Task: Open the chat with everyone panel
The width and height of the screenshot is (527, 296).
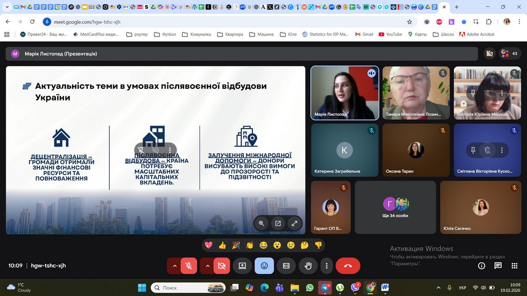Action: pos(498,266)
